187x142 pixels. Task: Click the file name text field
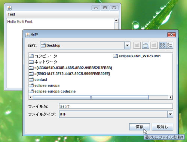pyautogui.click(x=116, y=106)
